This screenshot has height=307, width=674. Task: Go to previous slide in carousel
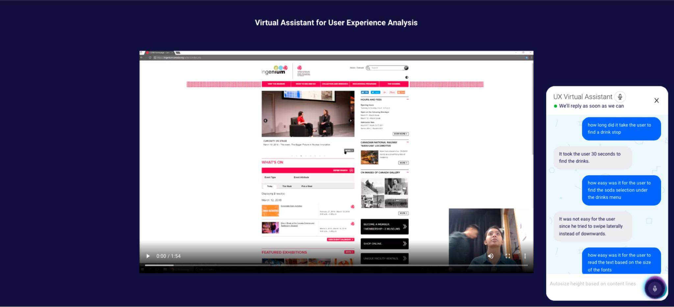click(266, 121)
